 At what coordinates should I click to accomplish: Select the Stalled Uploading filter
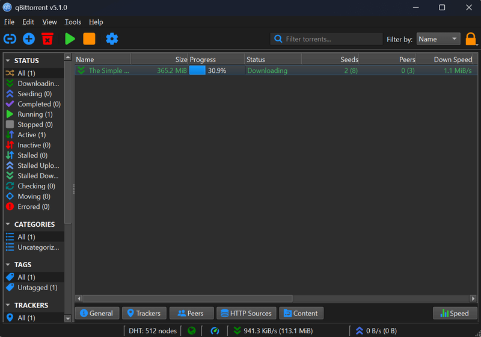34,165
